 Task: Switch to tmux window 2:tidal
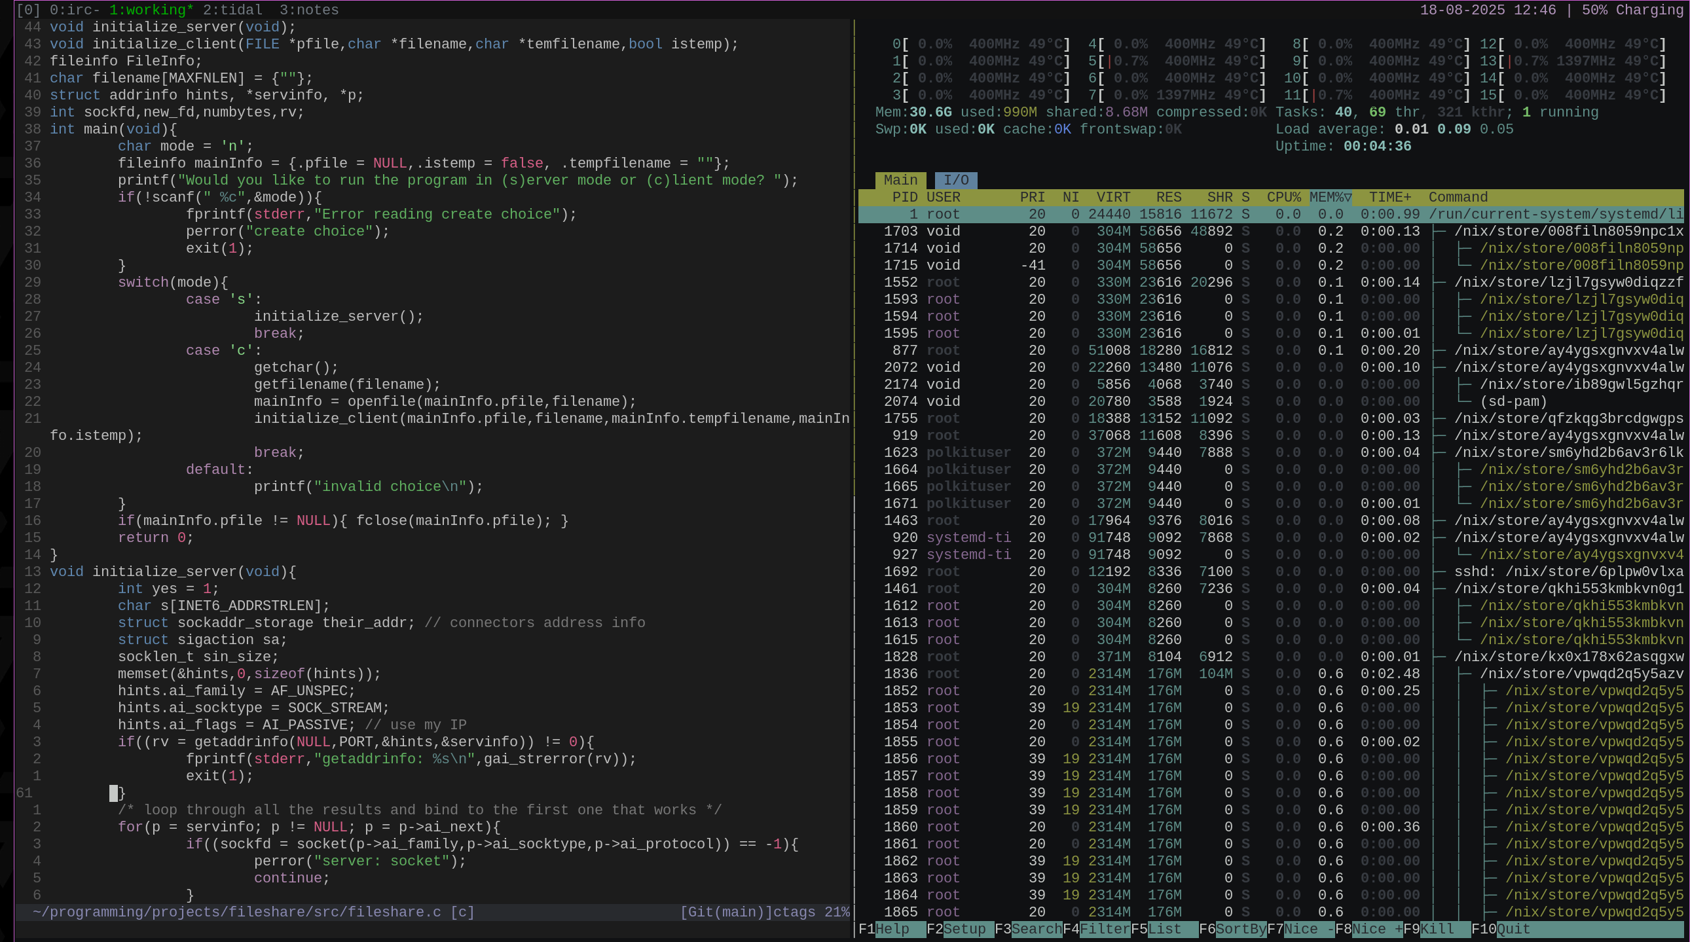click(232, 10)
